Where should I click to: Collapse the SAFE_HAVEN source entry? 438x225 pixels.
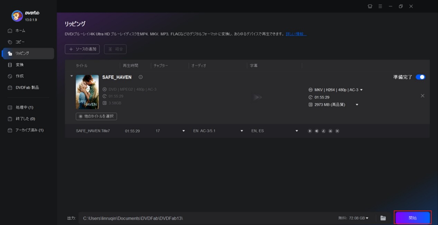(72, 76)
